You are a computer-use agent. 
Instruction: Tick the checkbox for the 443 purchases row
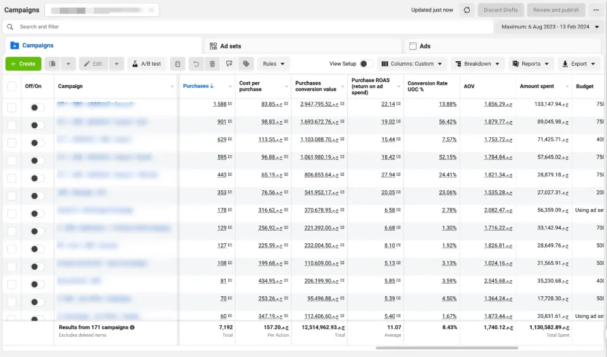tap(11, 178)
